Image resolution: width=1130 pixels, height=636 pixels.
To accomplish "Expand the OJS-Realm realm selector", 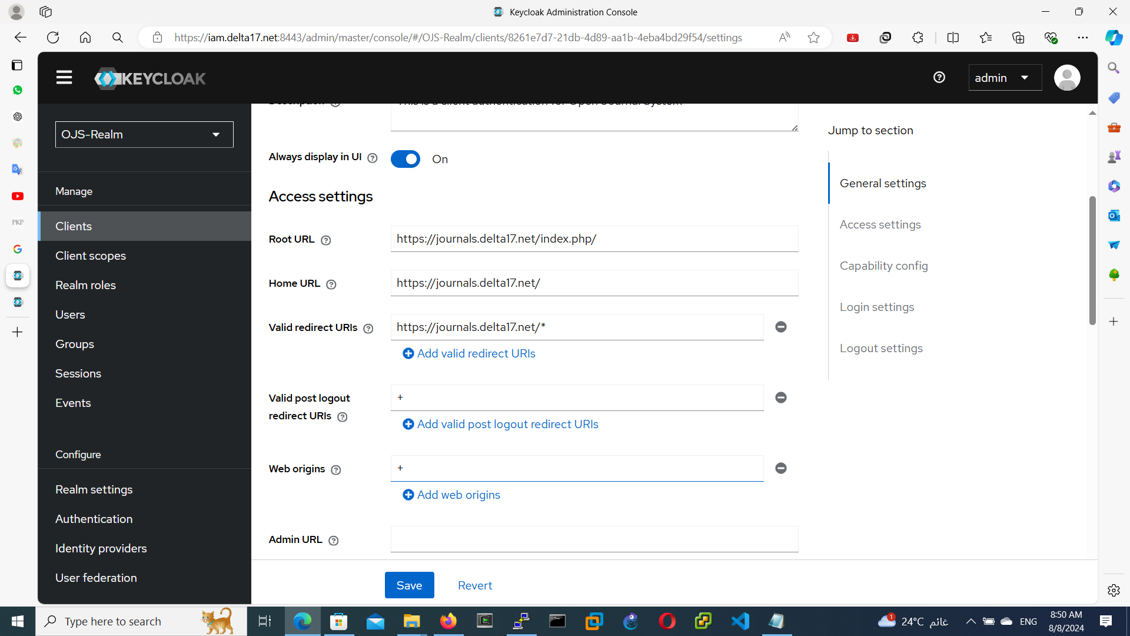I will (144, 134).
